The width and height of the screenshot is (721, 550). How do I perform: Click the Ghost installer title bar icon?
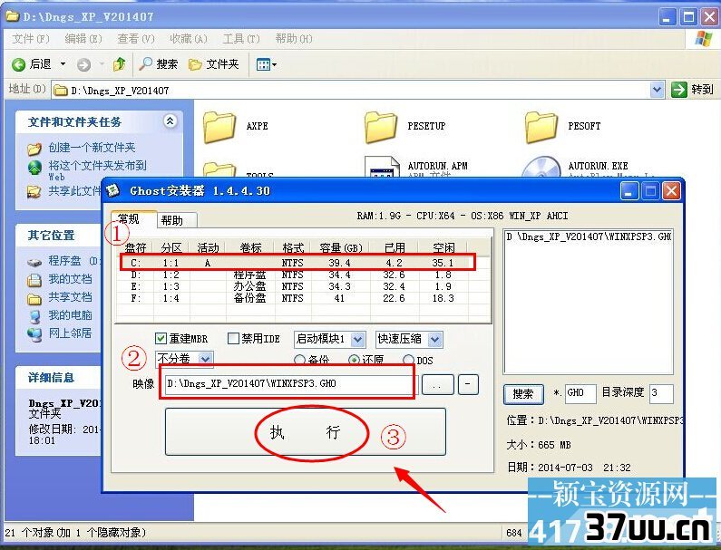coord(113,190)
